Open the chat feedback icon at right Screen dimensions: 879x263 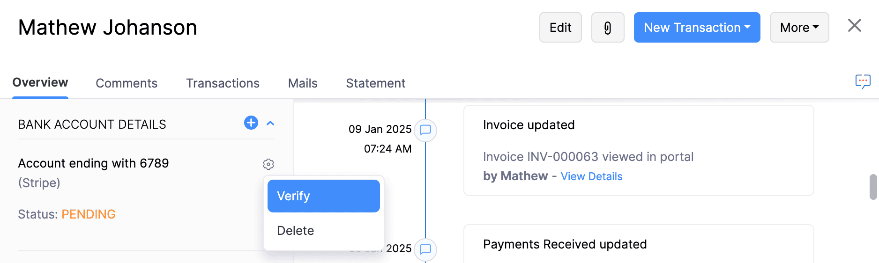863,81
